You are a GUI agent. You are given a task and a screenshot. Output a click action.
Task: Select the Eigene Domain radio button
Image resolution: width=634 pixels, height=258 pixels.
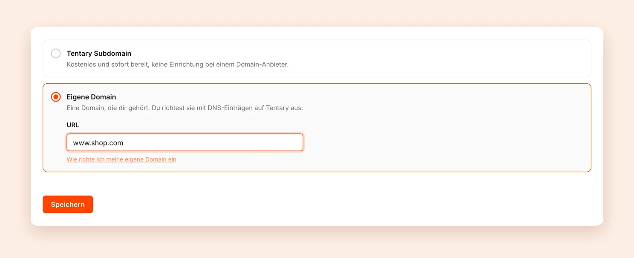click(x=56, y=97)
